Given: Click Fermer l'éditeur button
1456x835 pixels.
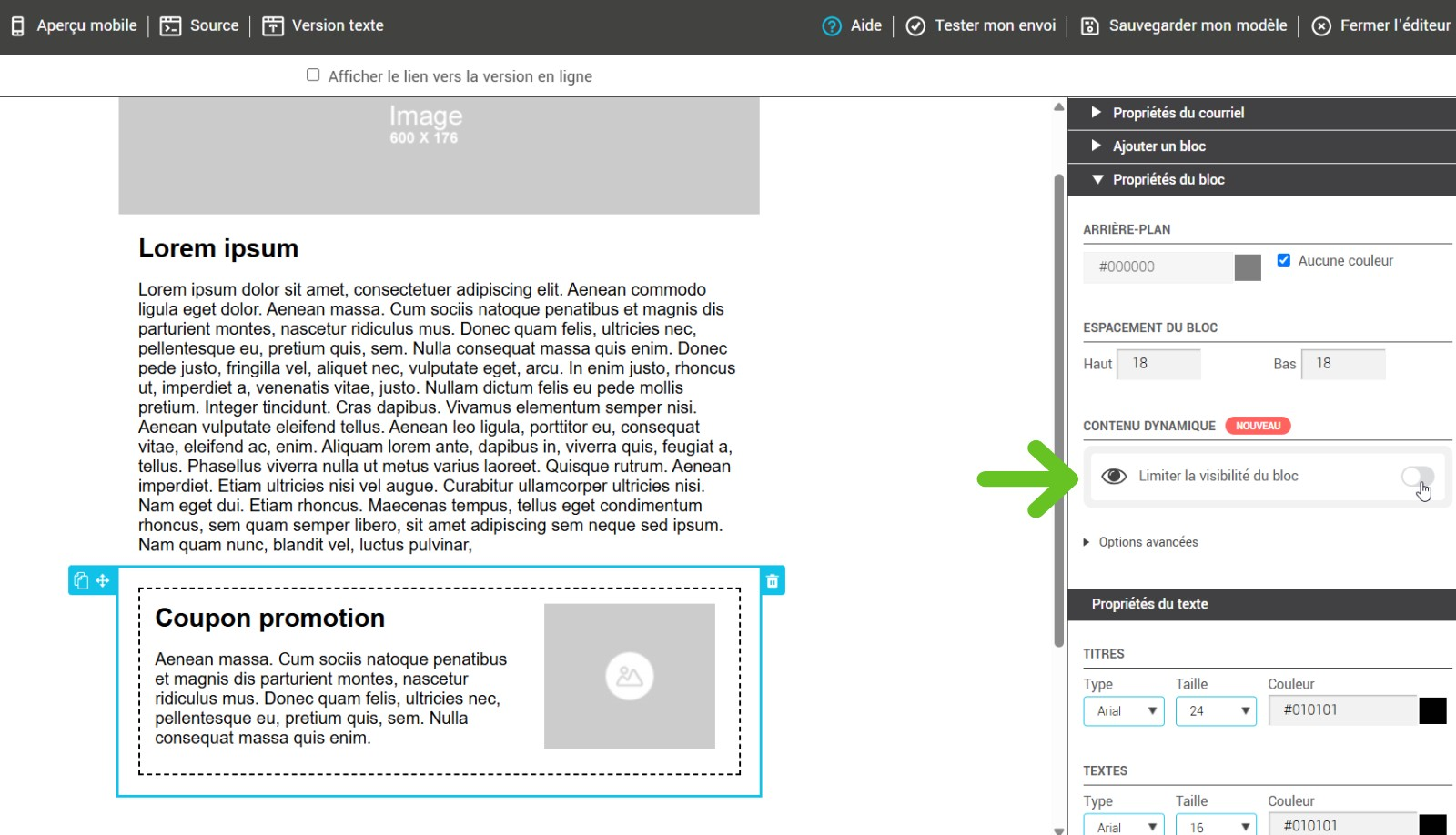Looking at the screenshot, I should pyautogui.click(x=1380, y=26).
